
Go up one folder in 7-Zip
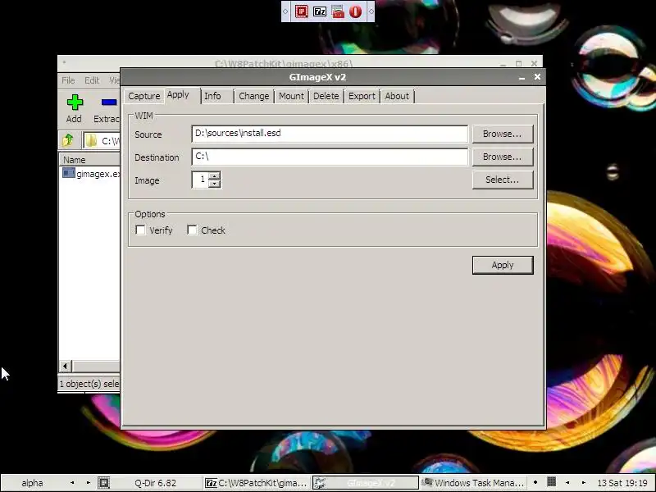pyautogui.click(x=68, y=139)
